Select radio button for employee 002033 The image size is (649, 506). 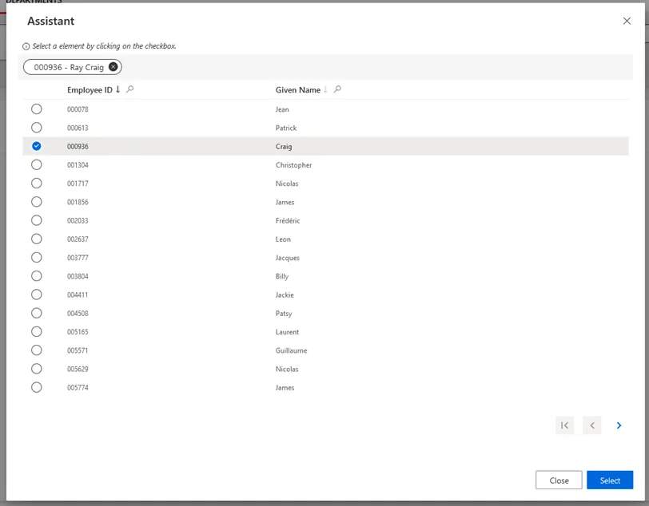37,220
